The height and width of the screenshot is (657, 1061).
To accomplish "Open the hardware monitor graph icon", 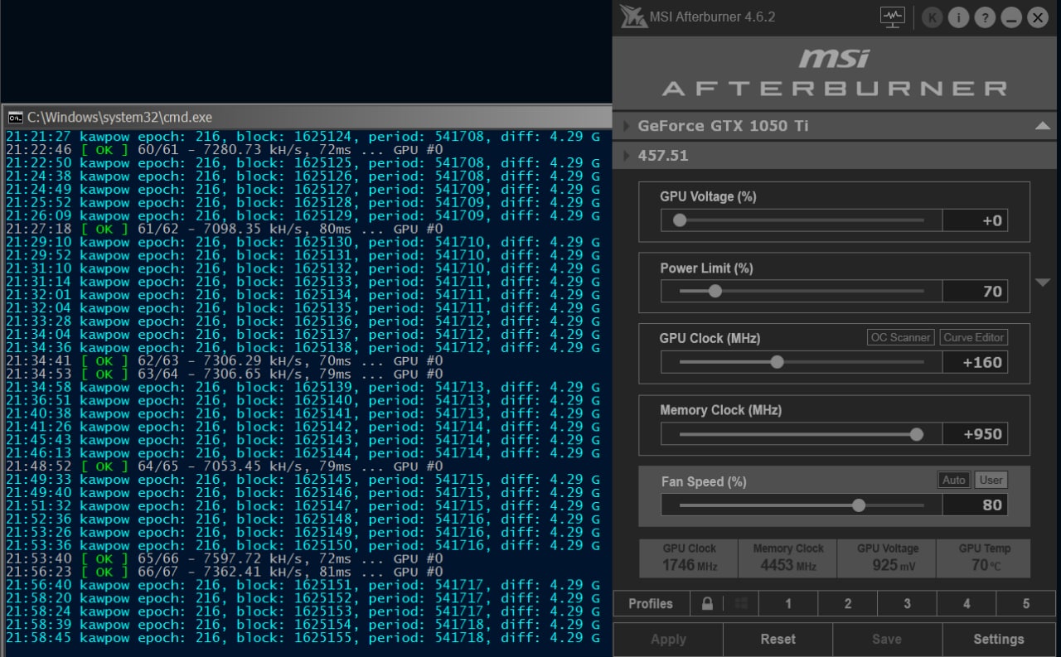I will (x=893, y=17).
